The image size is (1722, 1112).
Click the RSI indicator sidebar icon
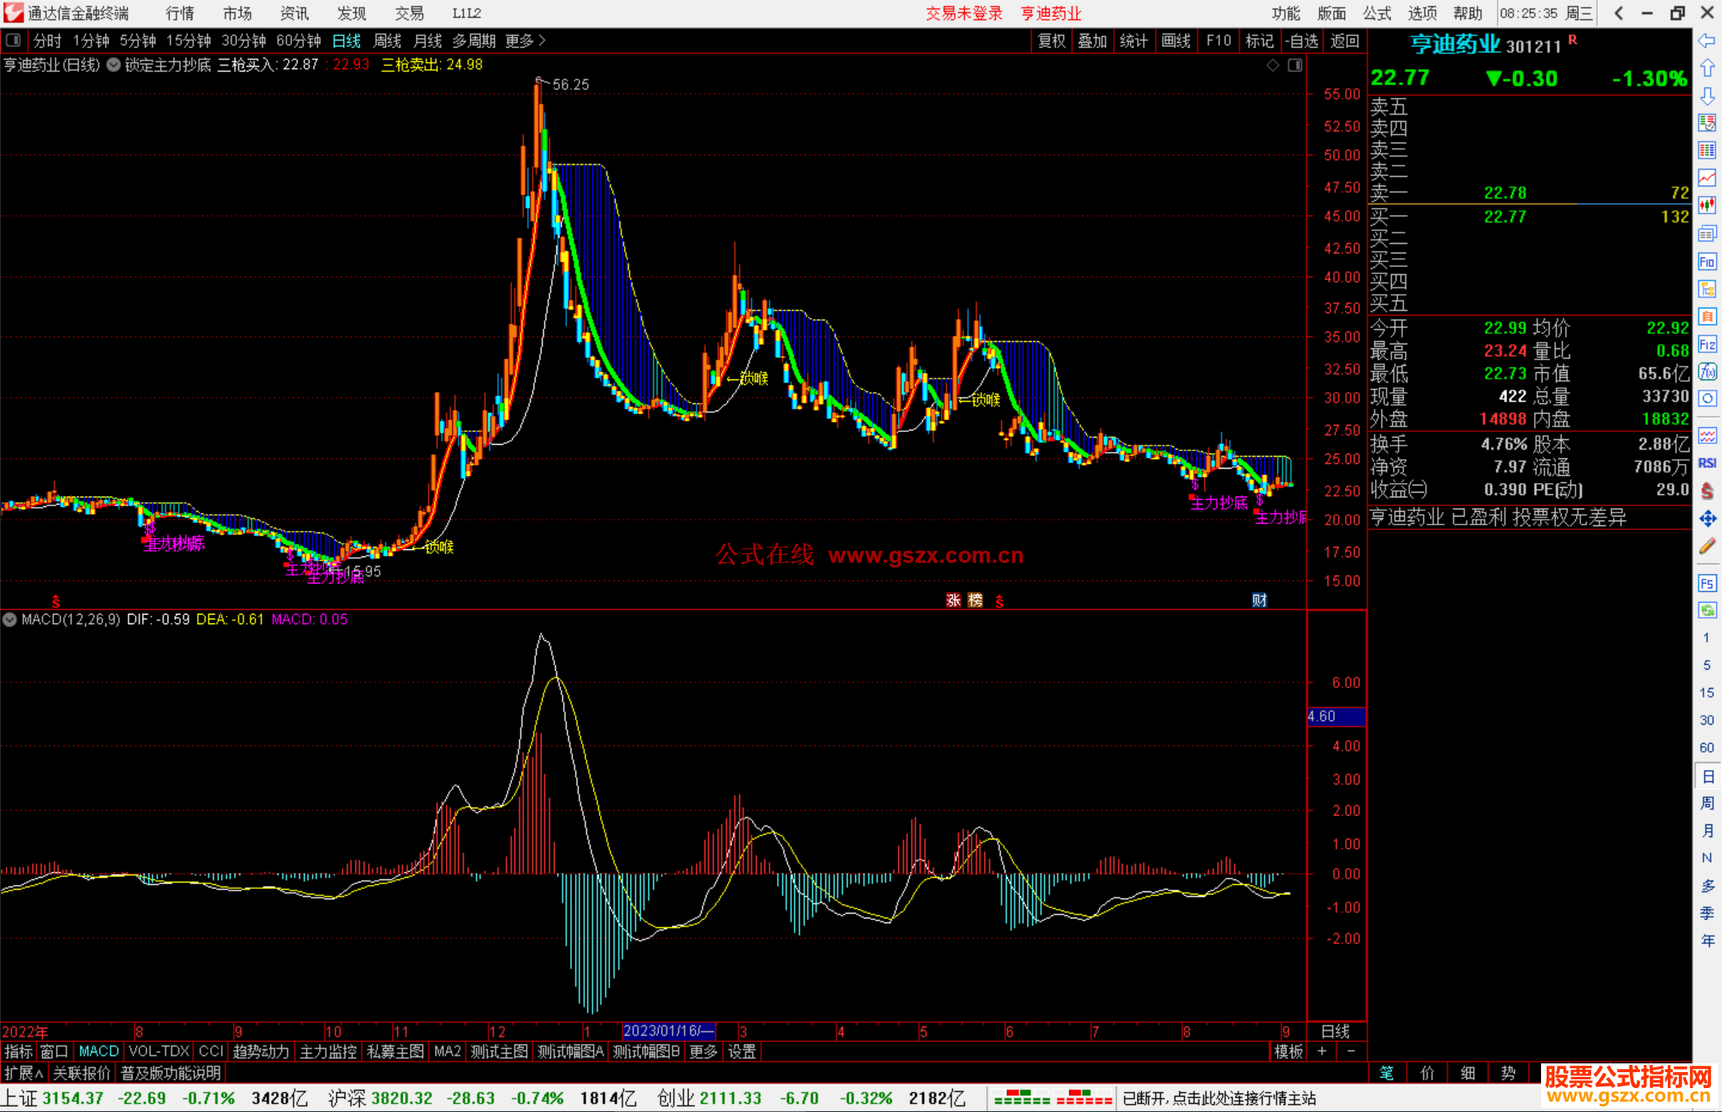pos(1707,463)
